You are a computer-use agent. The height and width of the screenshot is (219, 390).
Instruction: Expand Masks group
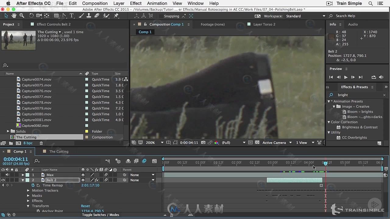[x=28, y=196]
